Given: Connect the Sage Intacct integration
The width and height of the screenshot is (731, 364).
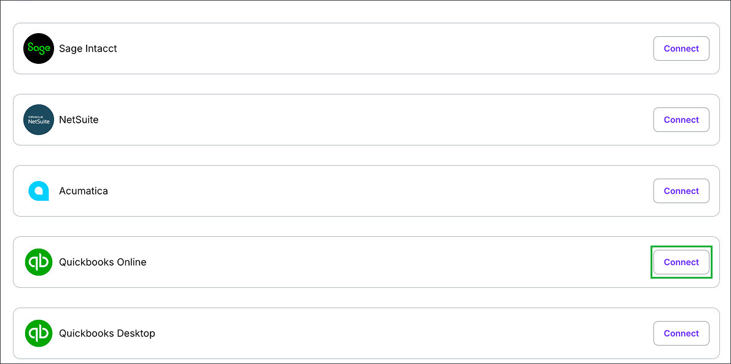Looking at the screenshot, I should coord(681,48).
